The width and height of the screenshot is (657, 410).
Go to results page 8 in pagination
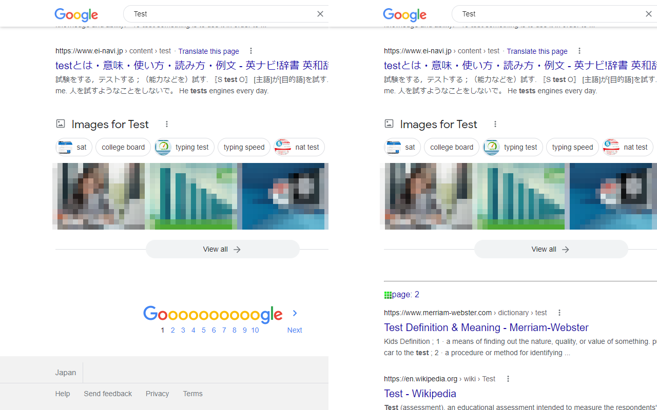[235, 330]
